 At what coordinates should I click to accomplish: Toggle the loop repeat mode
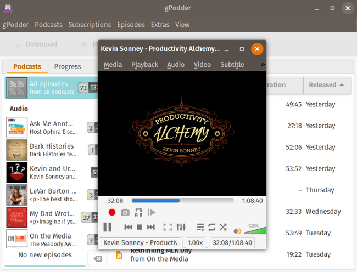[211, 227]
